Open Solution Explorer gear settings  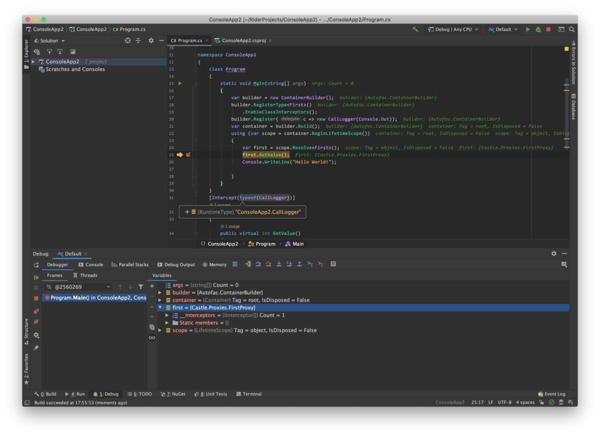[x=151, y=40]
